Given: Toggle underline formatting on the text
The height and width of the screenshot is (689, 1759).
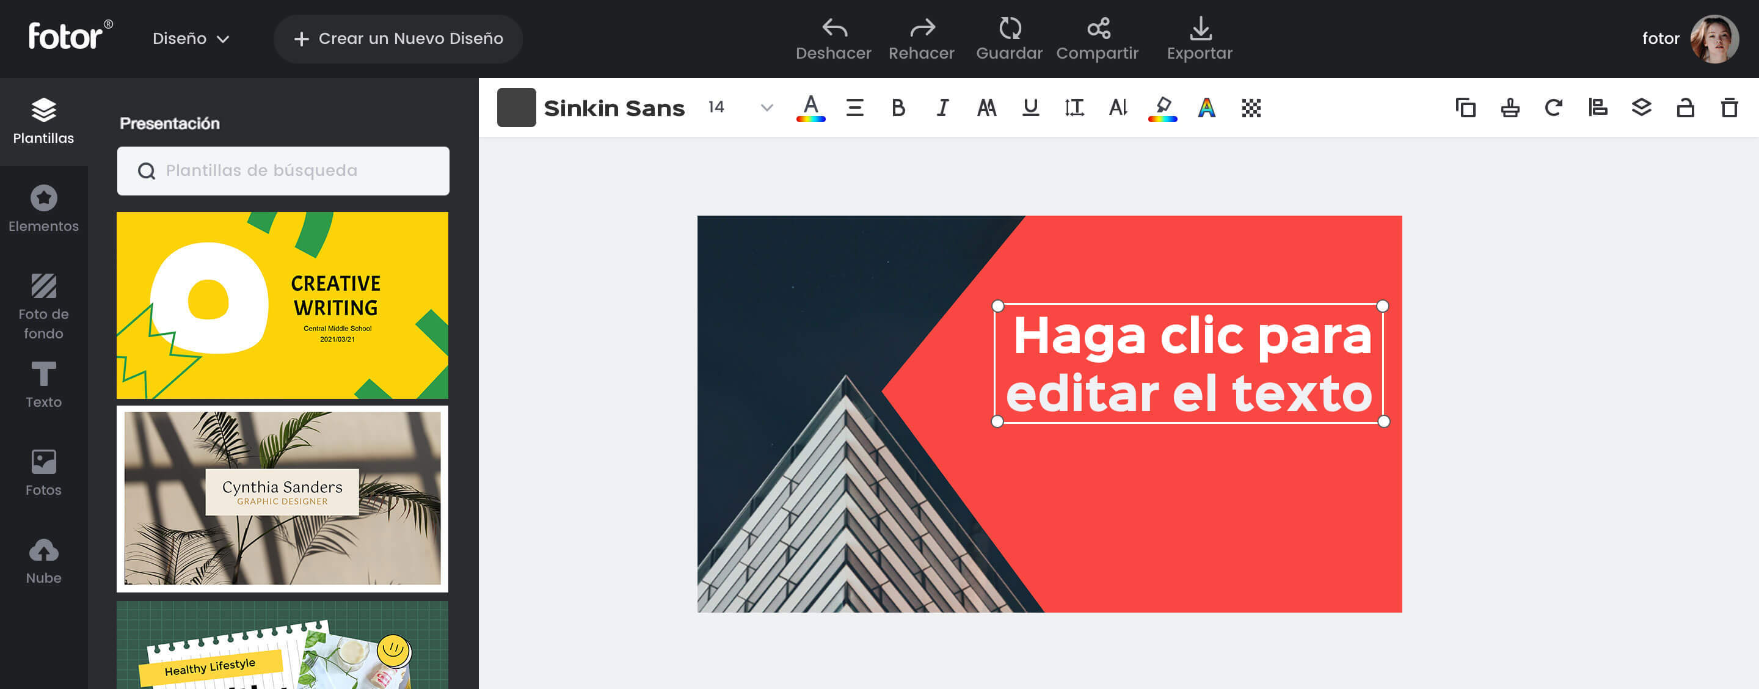Looking at the screenshot, I should click(1030, 108).
